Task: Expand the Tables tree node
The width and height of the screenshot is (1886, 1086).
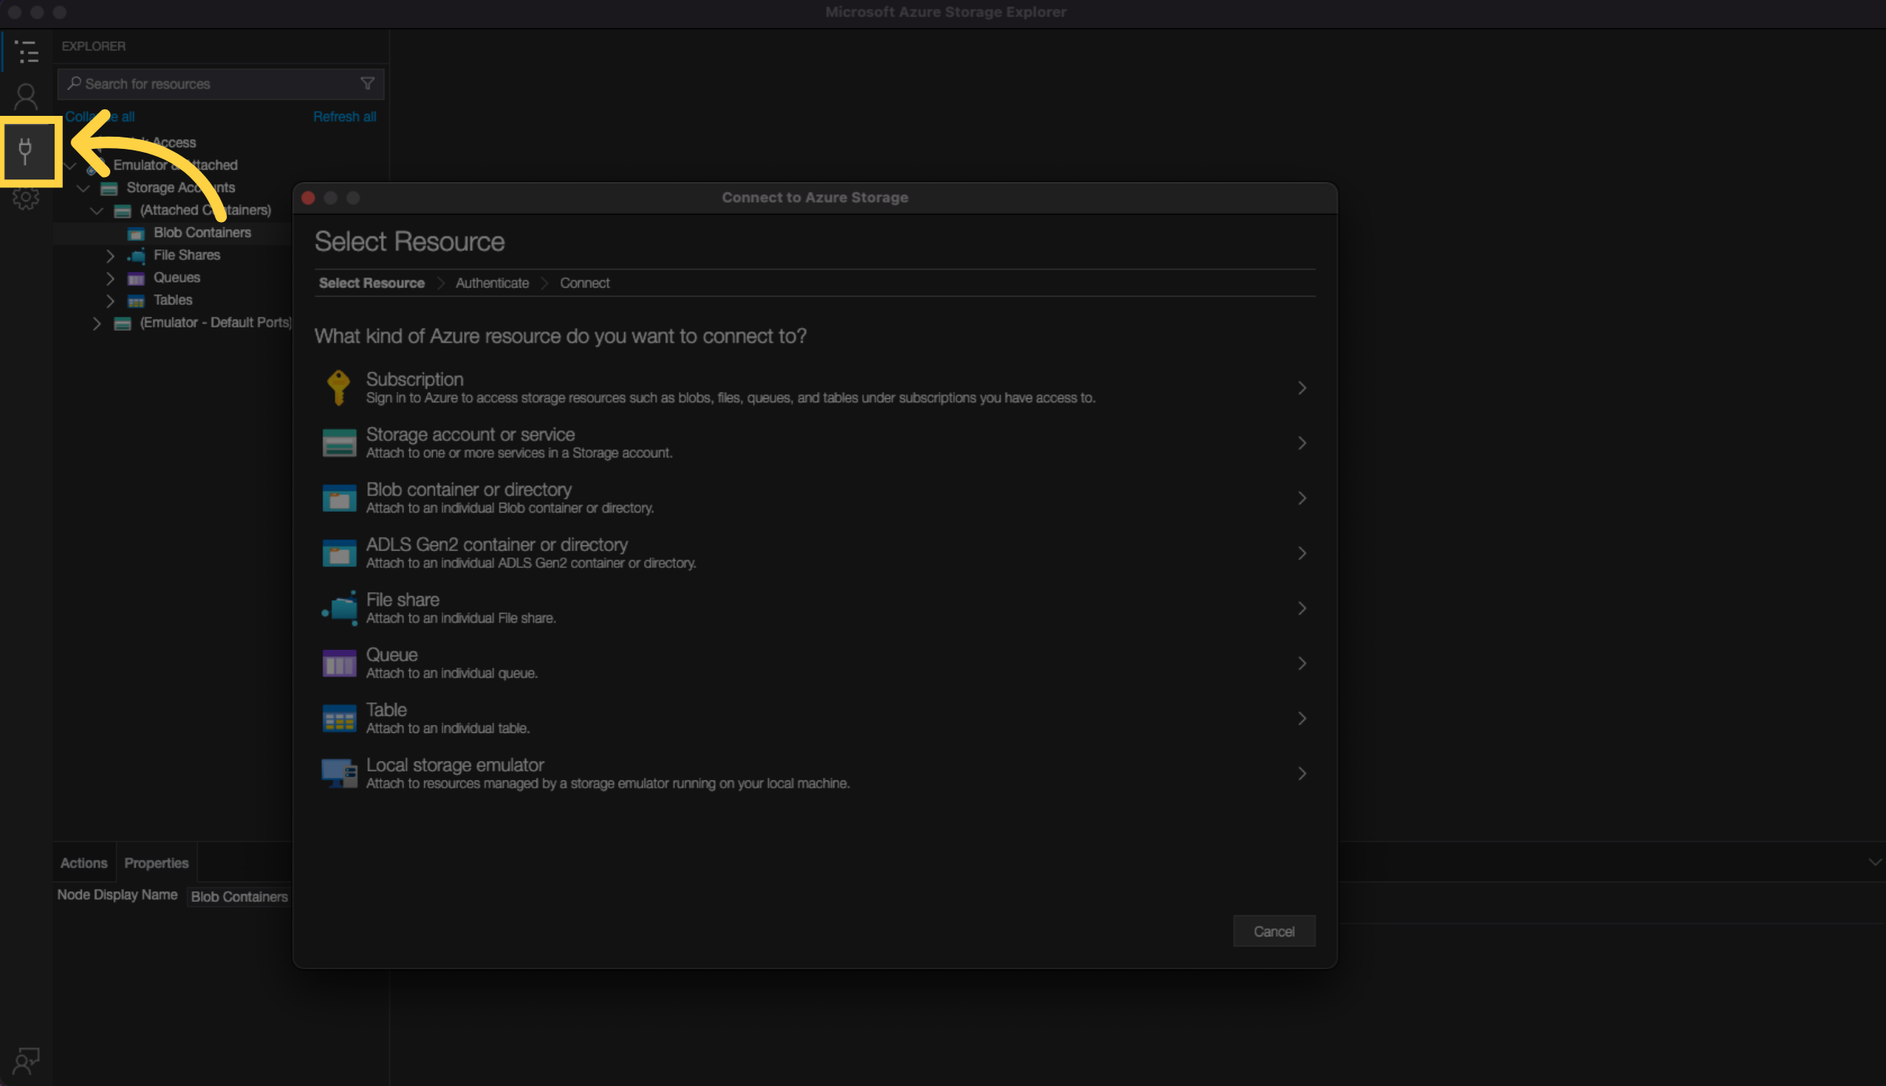Action: point(110,301)
